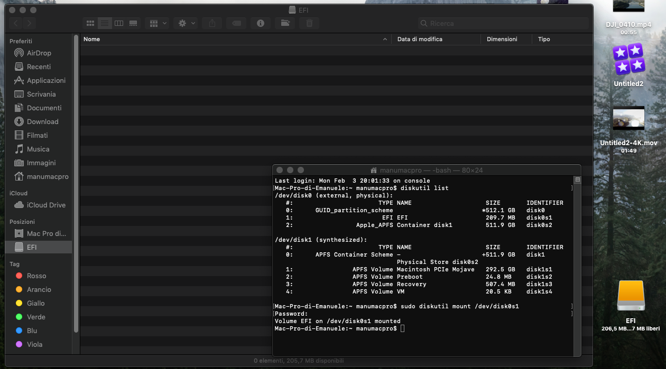The height and width of the screenshot is (369, 666).
Task: Click the Viola purple tag
Action: (x=39, y=344)
